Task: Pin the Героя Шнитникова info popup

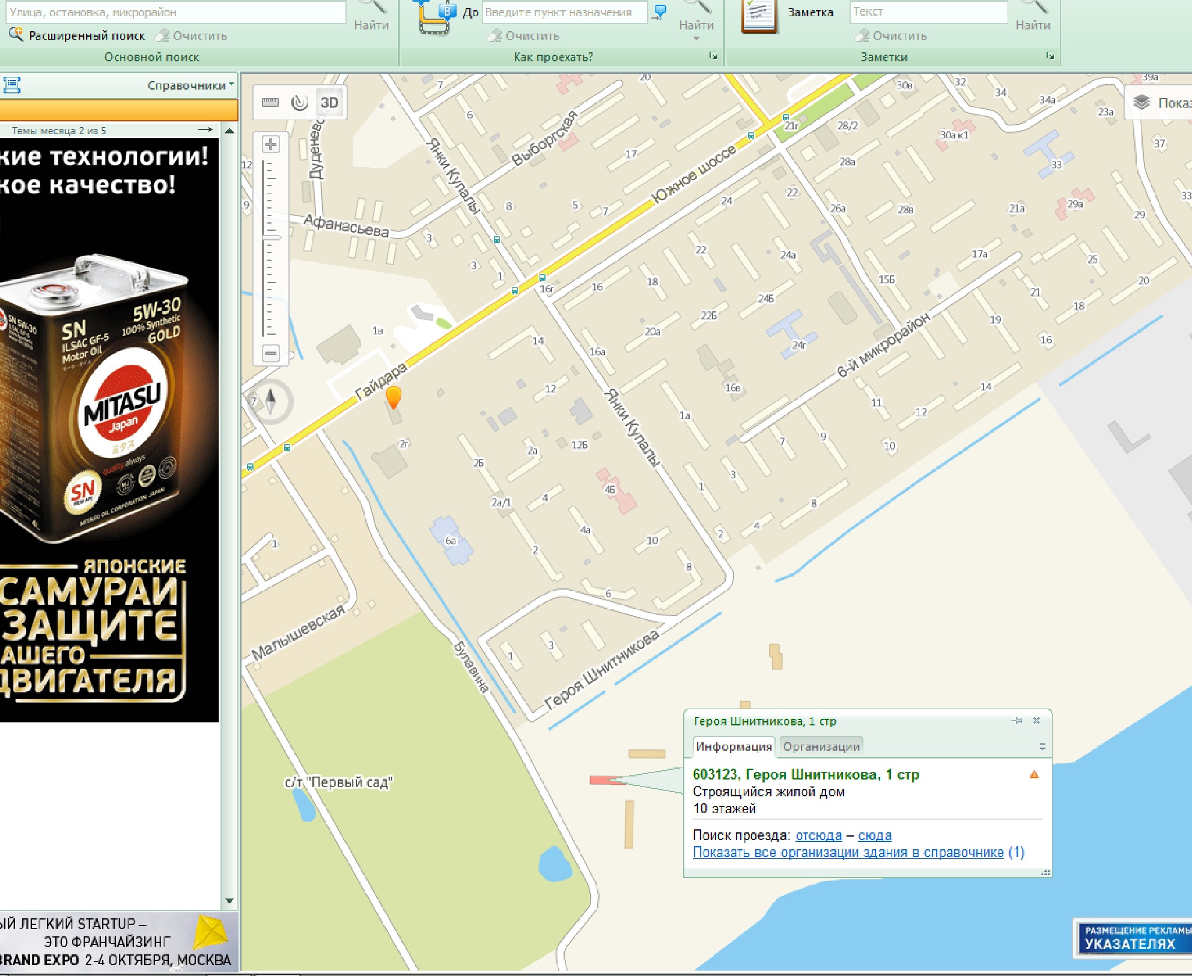Action: pos(1017,721)
